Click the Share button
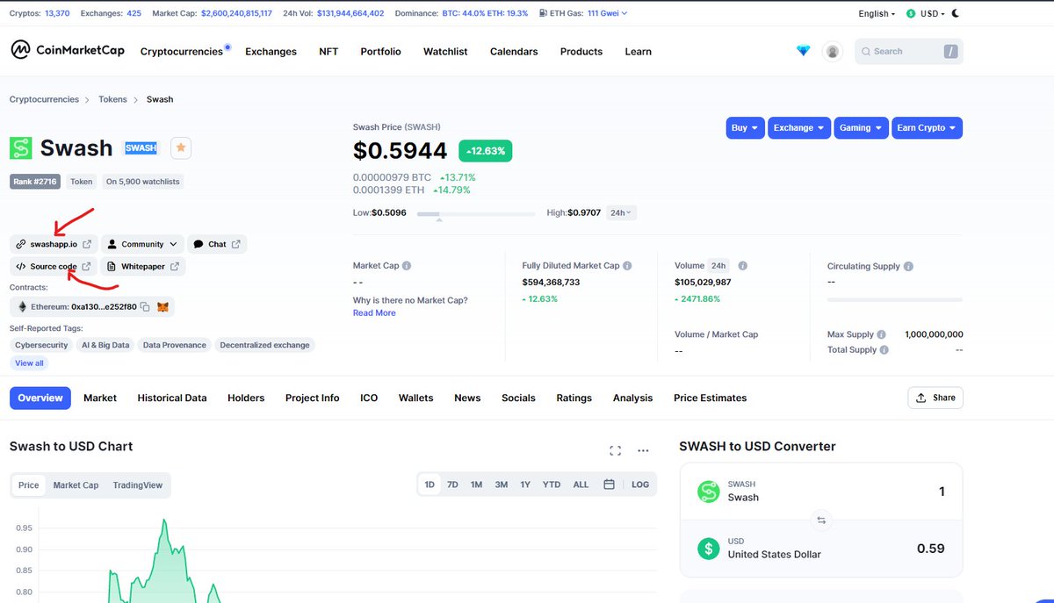Screen dimensions: 1054x603 (935, 398)
